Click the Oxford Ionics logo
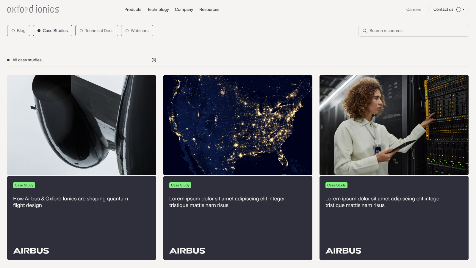The width and height of the screenshot is (476, 268). tap(33, 10)
